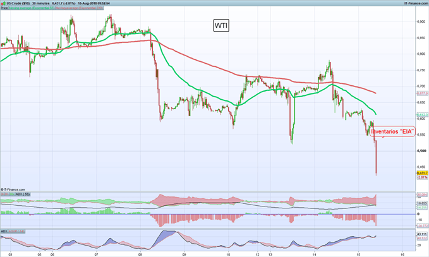The image size is (429, 257).
Task: Click the '10' date label on time axis
Action: [228, 254]
